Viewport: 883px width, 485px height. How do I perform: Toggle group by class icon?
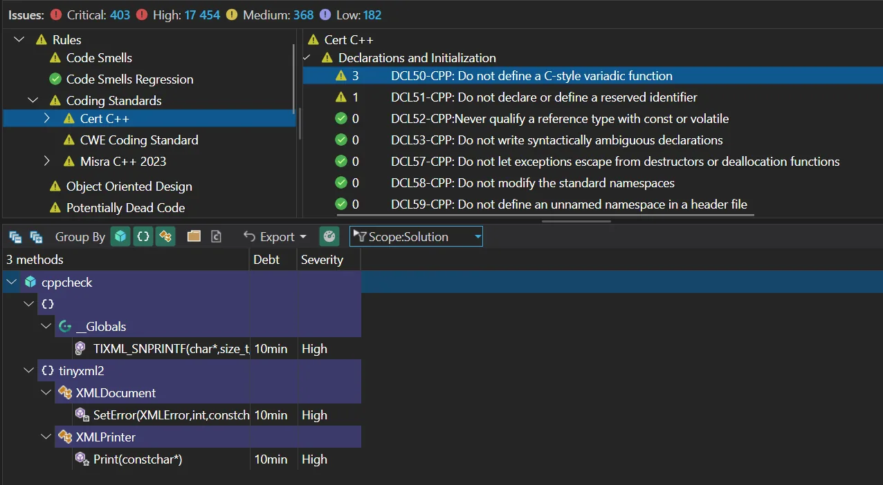pos(165,237)
